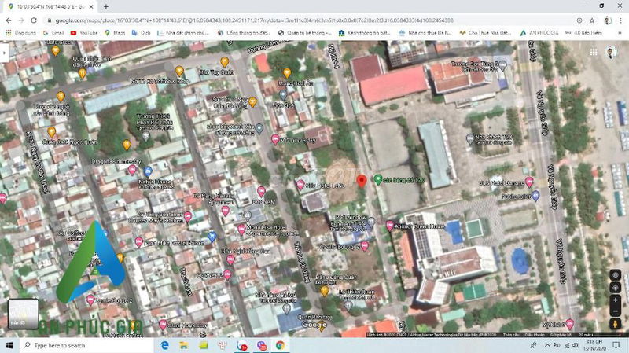Image resolution: width=629 pixels, height=353 pixels.
Task: Click the DLG Hotel Danang pink pin
Action: (529, 182)
